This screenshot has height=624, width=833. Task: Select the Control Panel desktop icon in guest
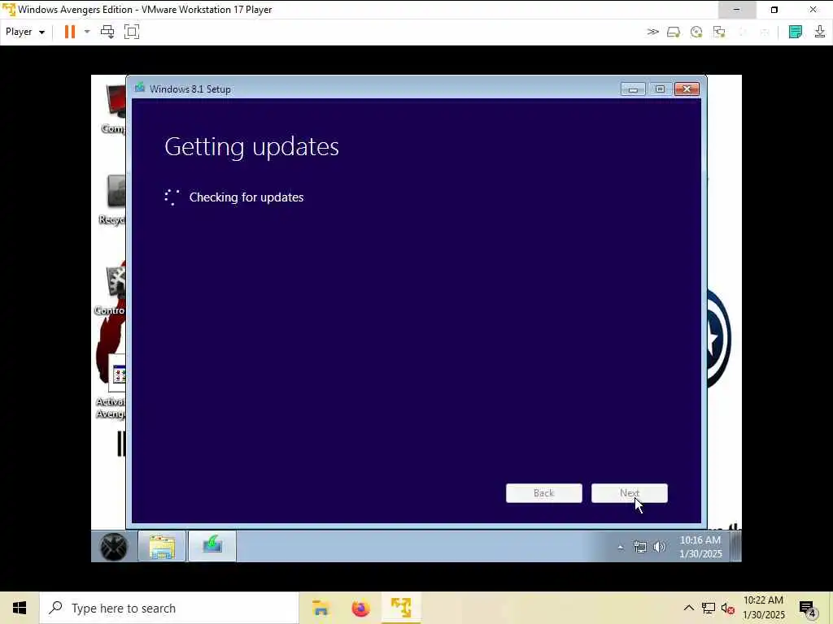pos(111,290)
